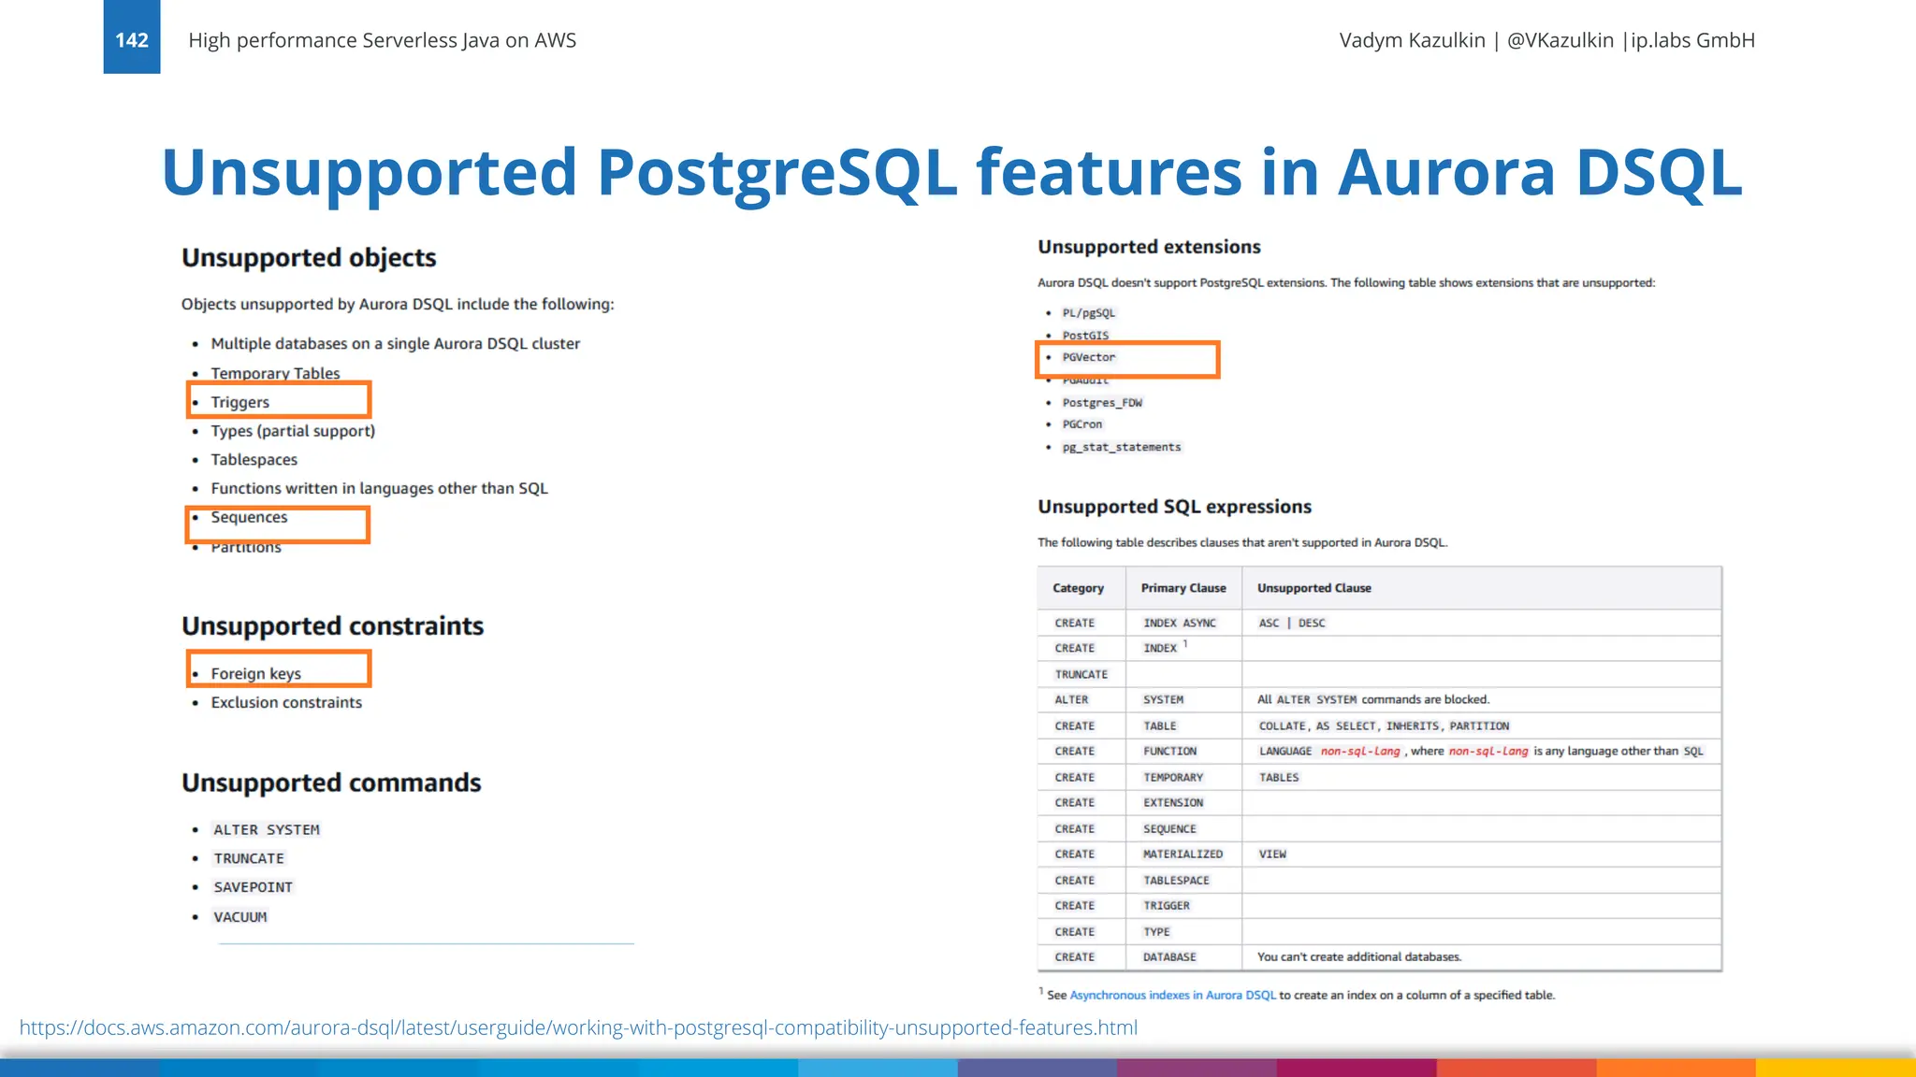Click the pg_stat_statements extension entry

click(1122, 447)
